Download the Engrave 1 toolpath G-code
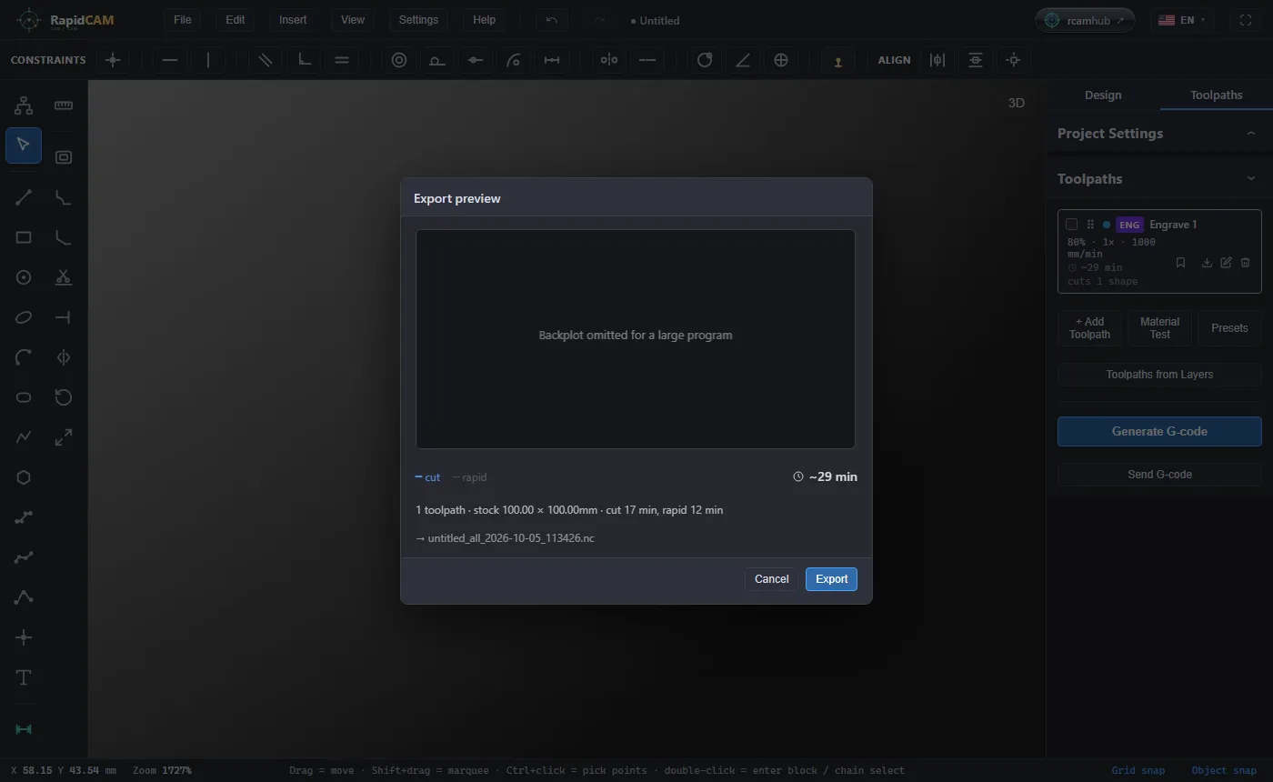1273x782 pixels. coord(1207,263)
